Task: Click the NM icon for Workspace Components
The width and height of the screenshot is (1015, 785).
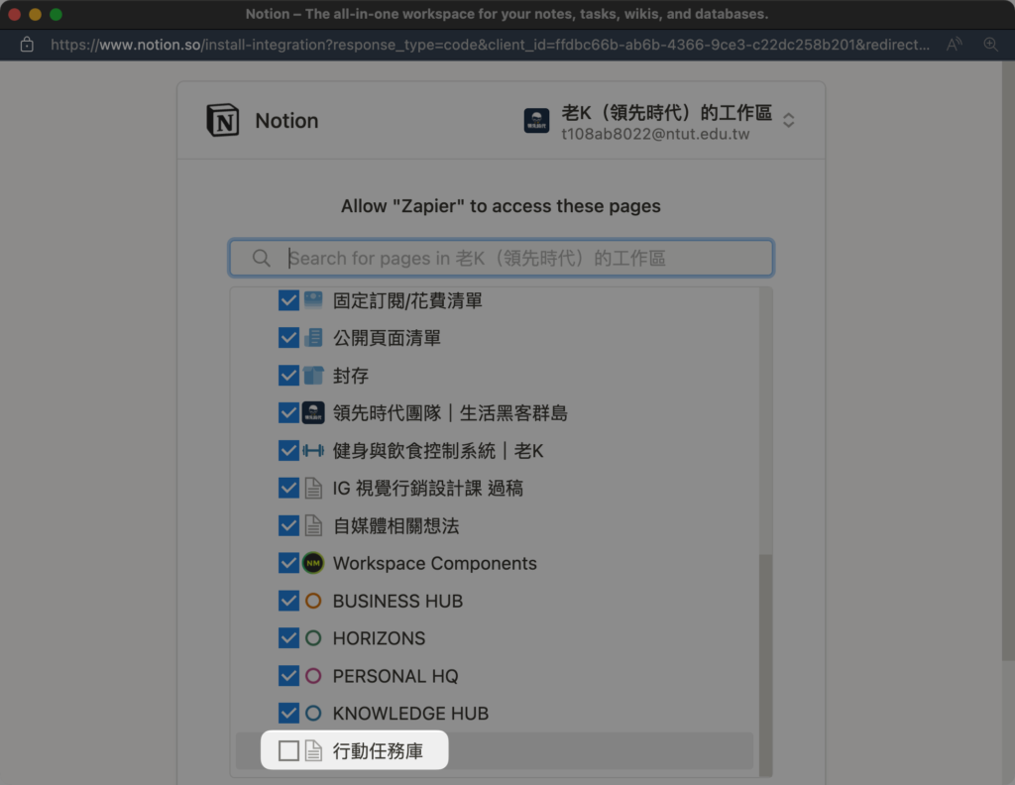Action: (x=313, y=563)
